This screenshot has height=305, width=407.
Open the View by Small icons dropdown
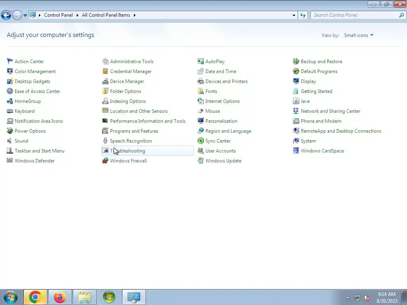(359, 35)
